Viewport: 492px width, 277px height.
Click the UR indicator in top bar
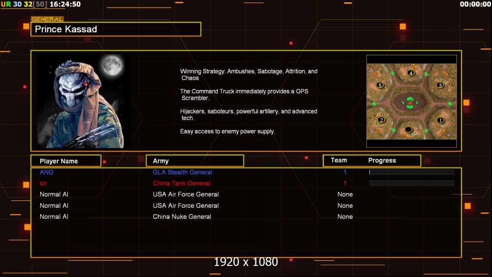pos(6,5)
